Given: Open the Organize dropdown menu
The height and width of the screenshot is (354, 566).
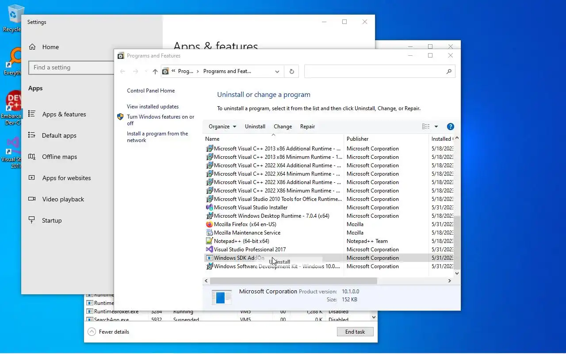Looking at the screenshot, I should [x=222, y=127].
